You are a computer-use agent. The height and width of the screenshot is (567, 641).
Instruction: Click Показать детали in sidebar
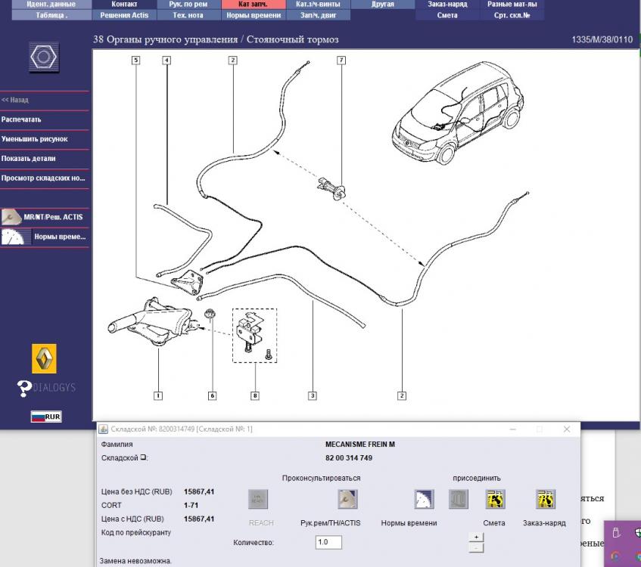click(x=45, y=159)
